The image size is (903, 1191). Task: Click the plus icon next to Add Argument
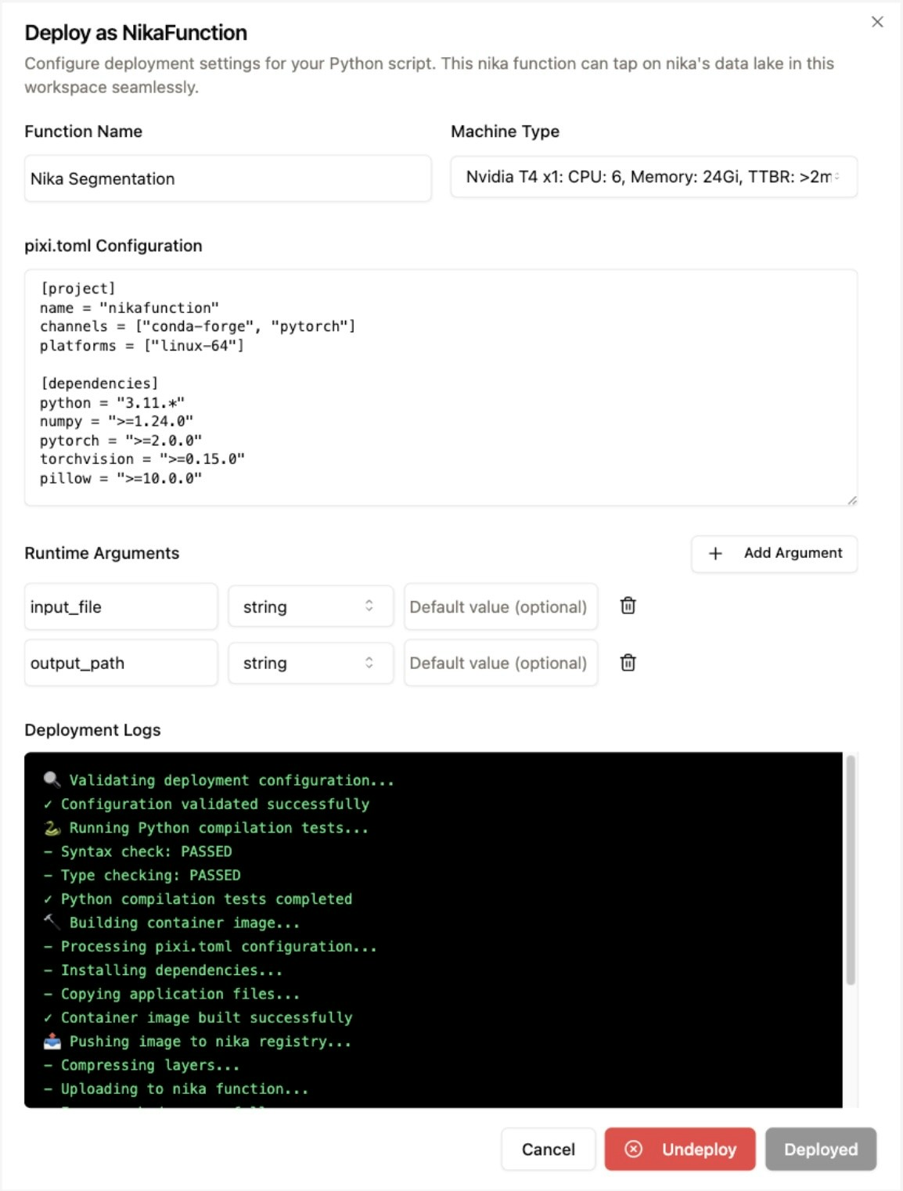(x=714, y=553)
